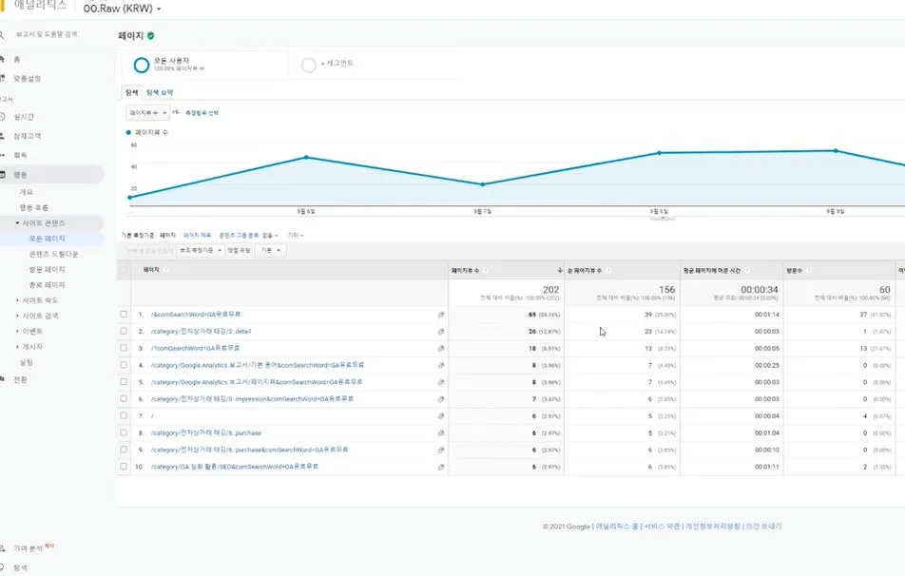This screenshot has width=905, height=576.
Task: Check the box for row 4 Google Analytics page
Action: 124,365
